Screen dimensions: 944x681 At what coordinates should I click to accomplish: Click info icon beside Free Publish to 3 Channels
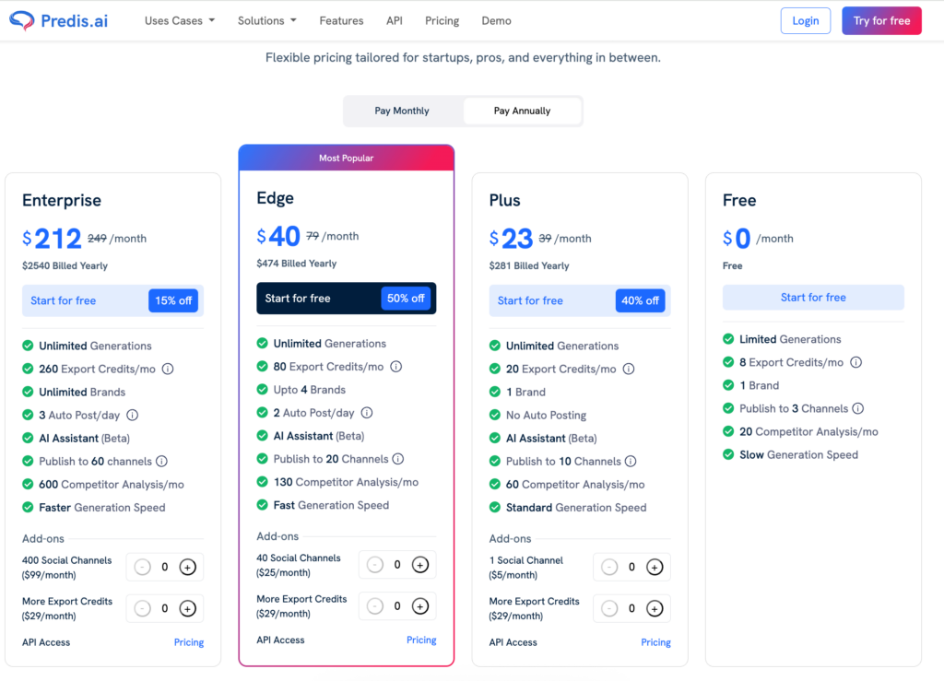(857, 408)
